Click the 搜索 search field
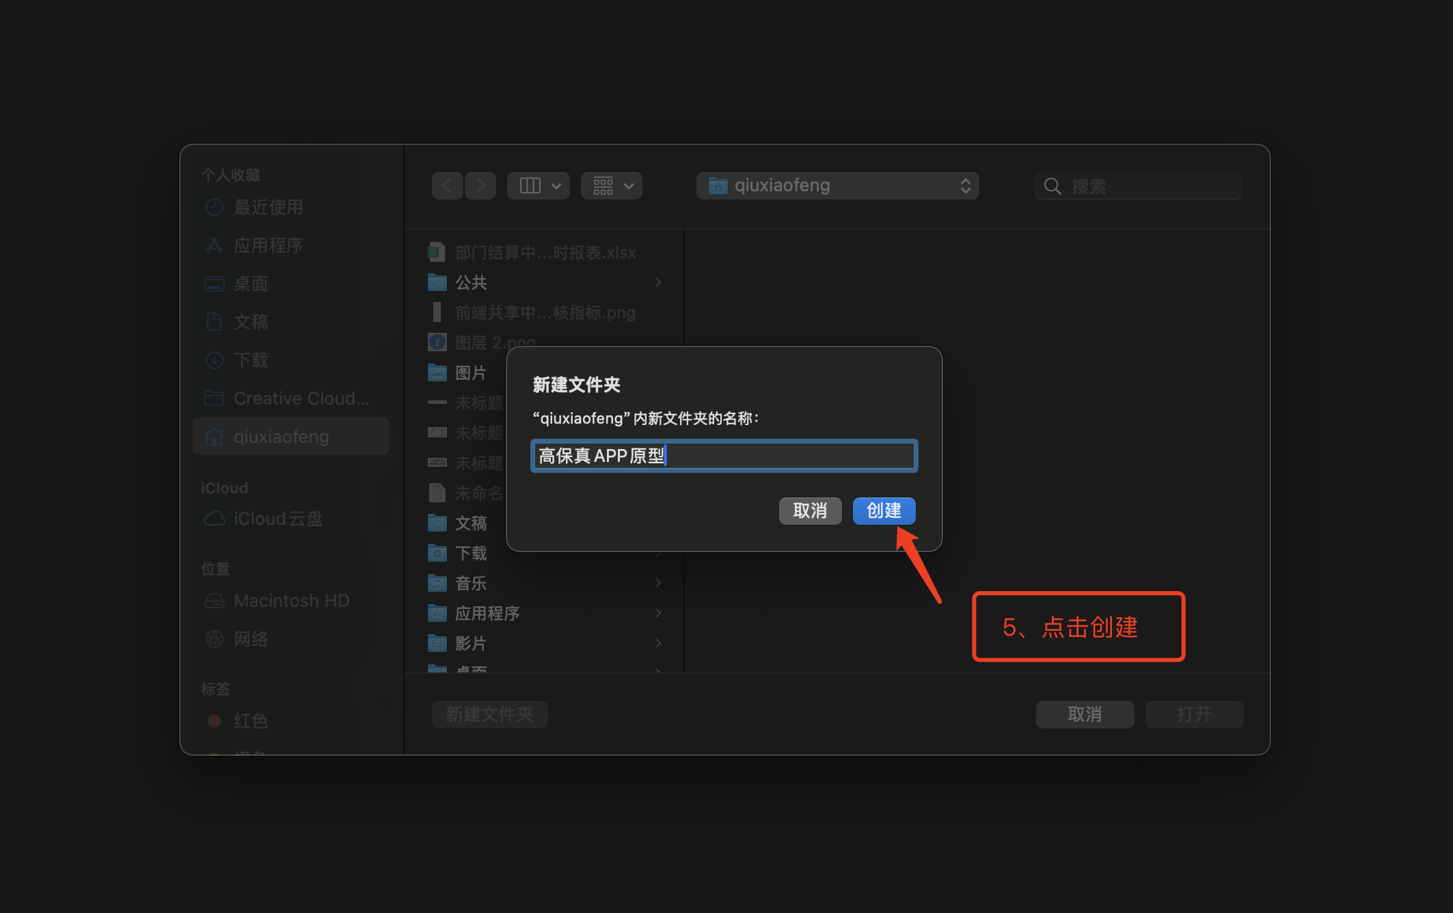Screen dimensions: 1453x913 pos(1148,187)
